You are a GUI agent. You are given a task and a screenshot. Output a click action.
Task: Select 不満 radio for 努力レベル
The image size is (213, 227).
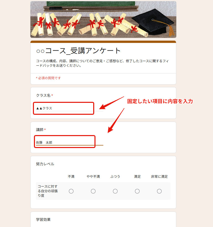tap(71, 191)
